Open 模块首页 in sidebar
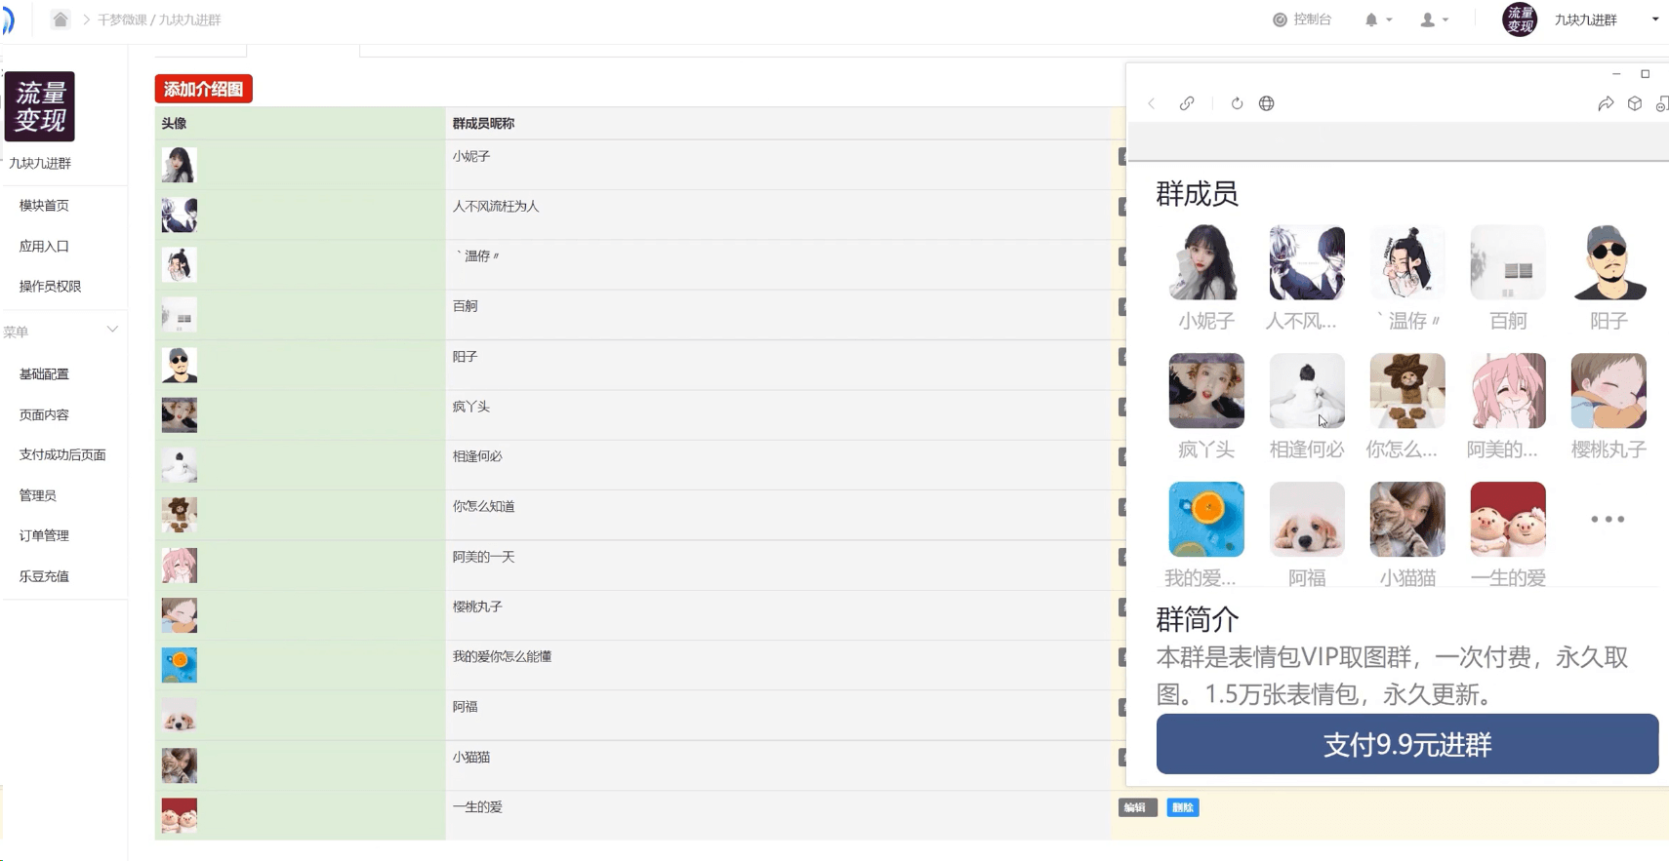Viewport: 1669px width, 861px height. click(44, 206)
